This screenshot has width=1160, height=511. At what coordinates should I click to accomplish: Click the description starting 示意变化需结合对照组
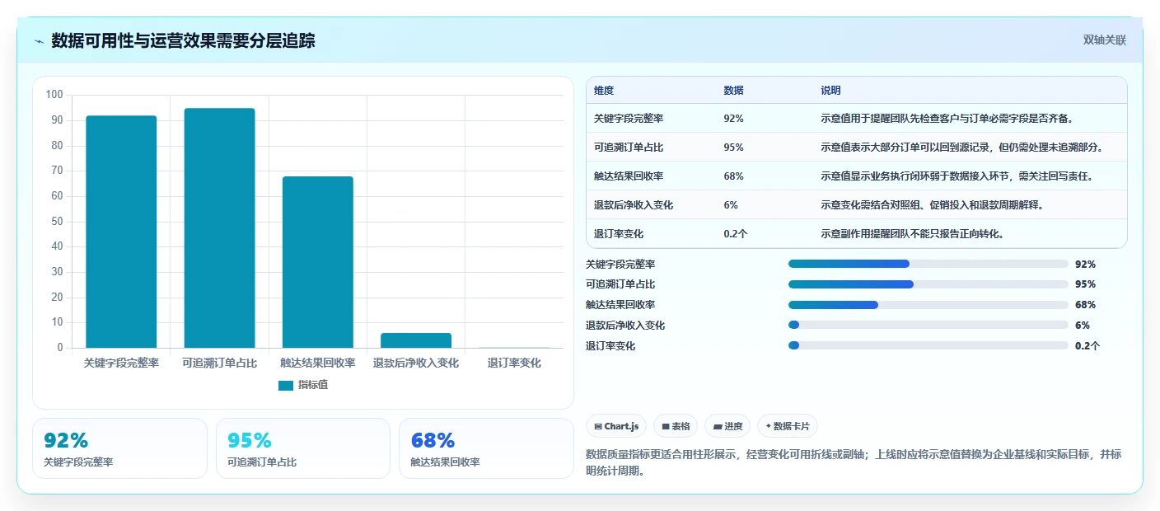pyautogui.click(x=933, y=205)
